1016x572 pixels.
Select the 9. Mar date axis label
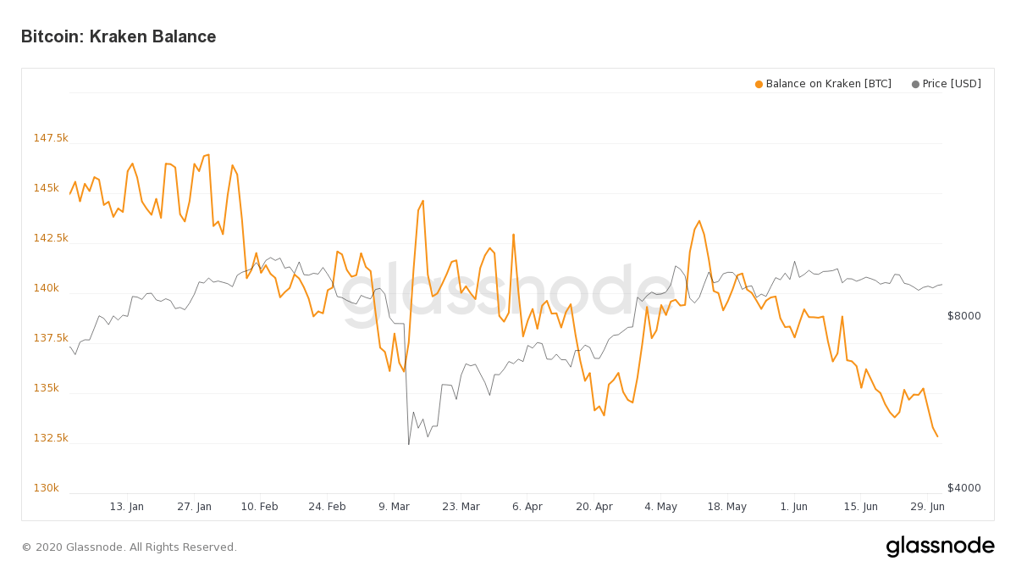click(x=394, y=507)
